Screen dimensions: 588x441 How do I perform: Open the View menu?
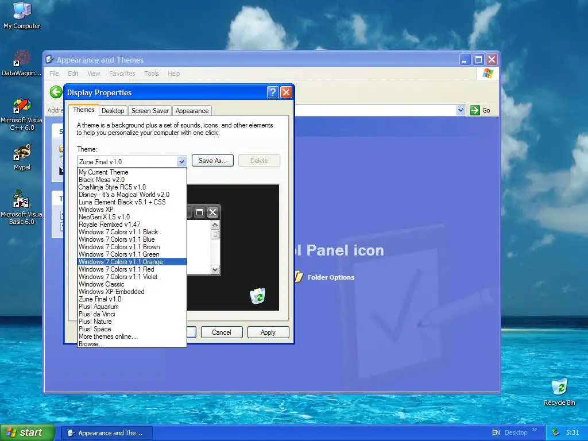tap(94, 73)
